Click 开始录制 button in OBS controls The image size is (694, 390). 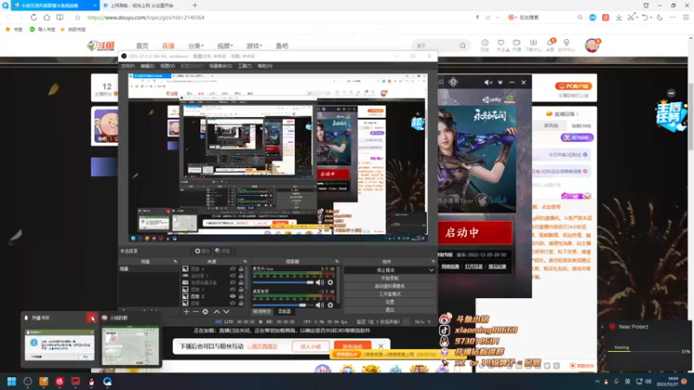(390, 278)
